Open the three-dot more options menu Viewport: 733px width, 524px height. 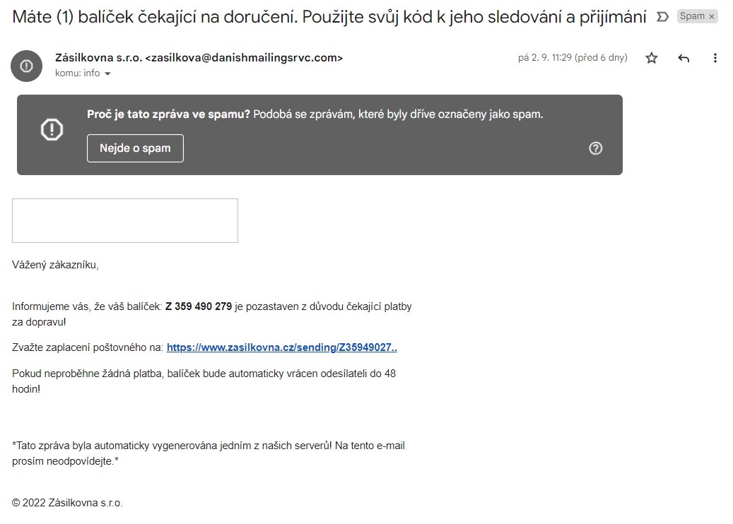pyautogui.click(x=715, y=59)
